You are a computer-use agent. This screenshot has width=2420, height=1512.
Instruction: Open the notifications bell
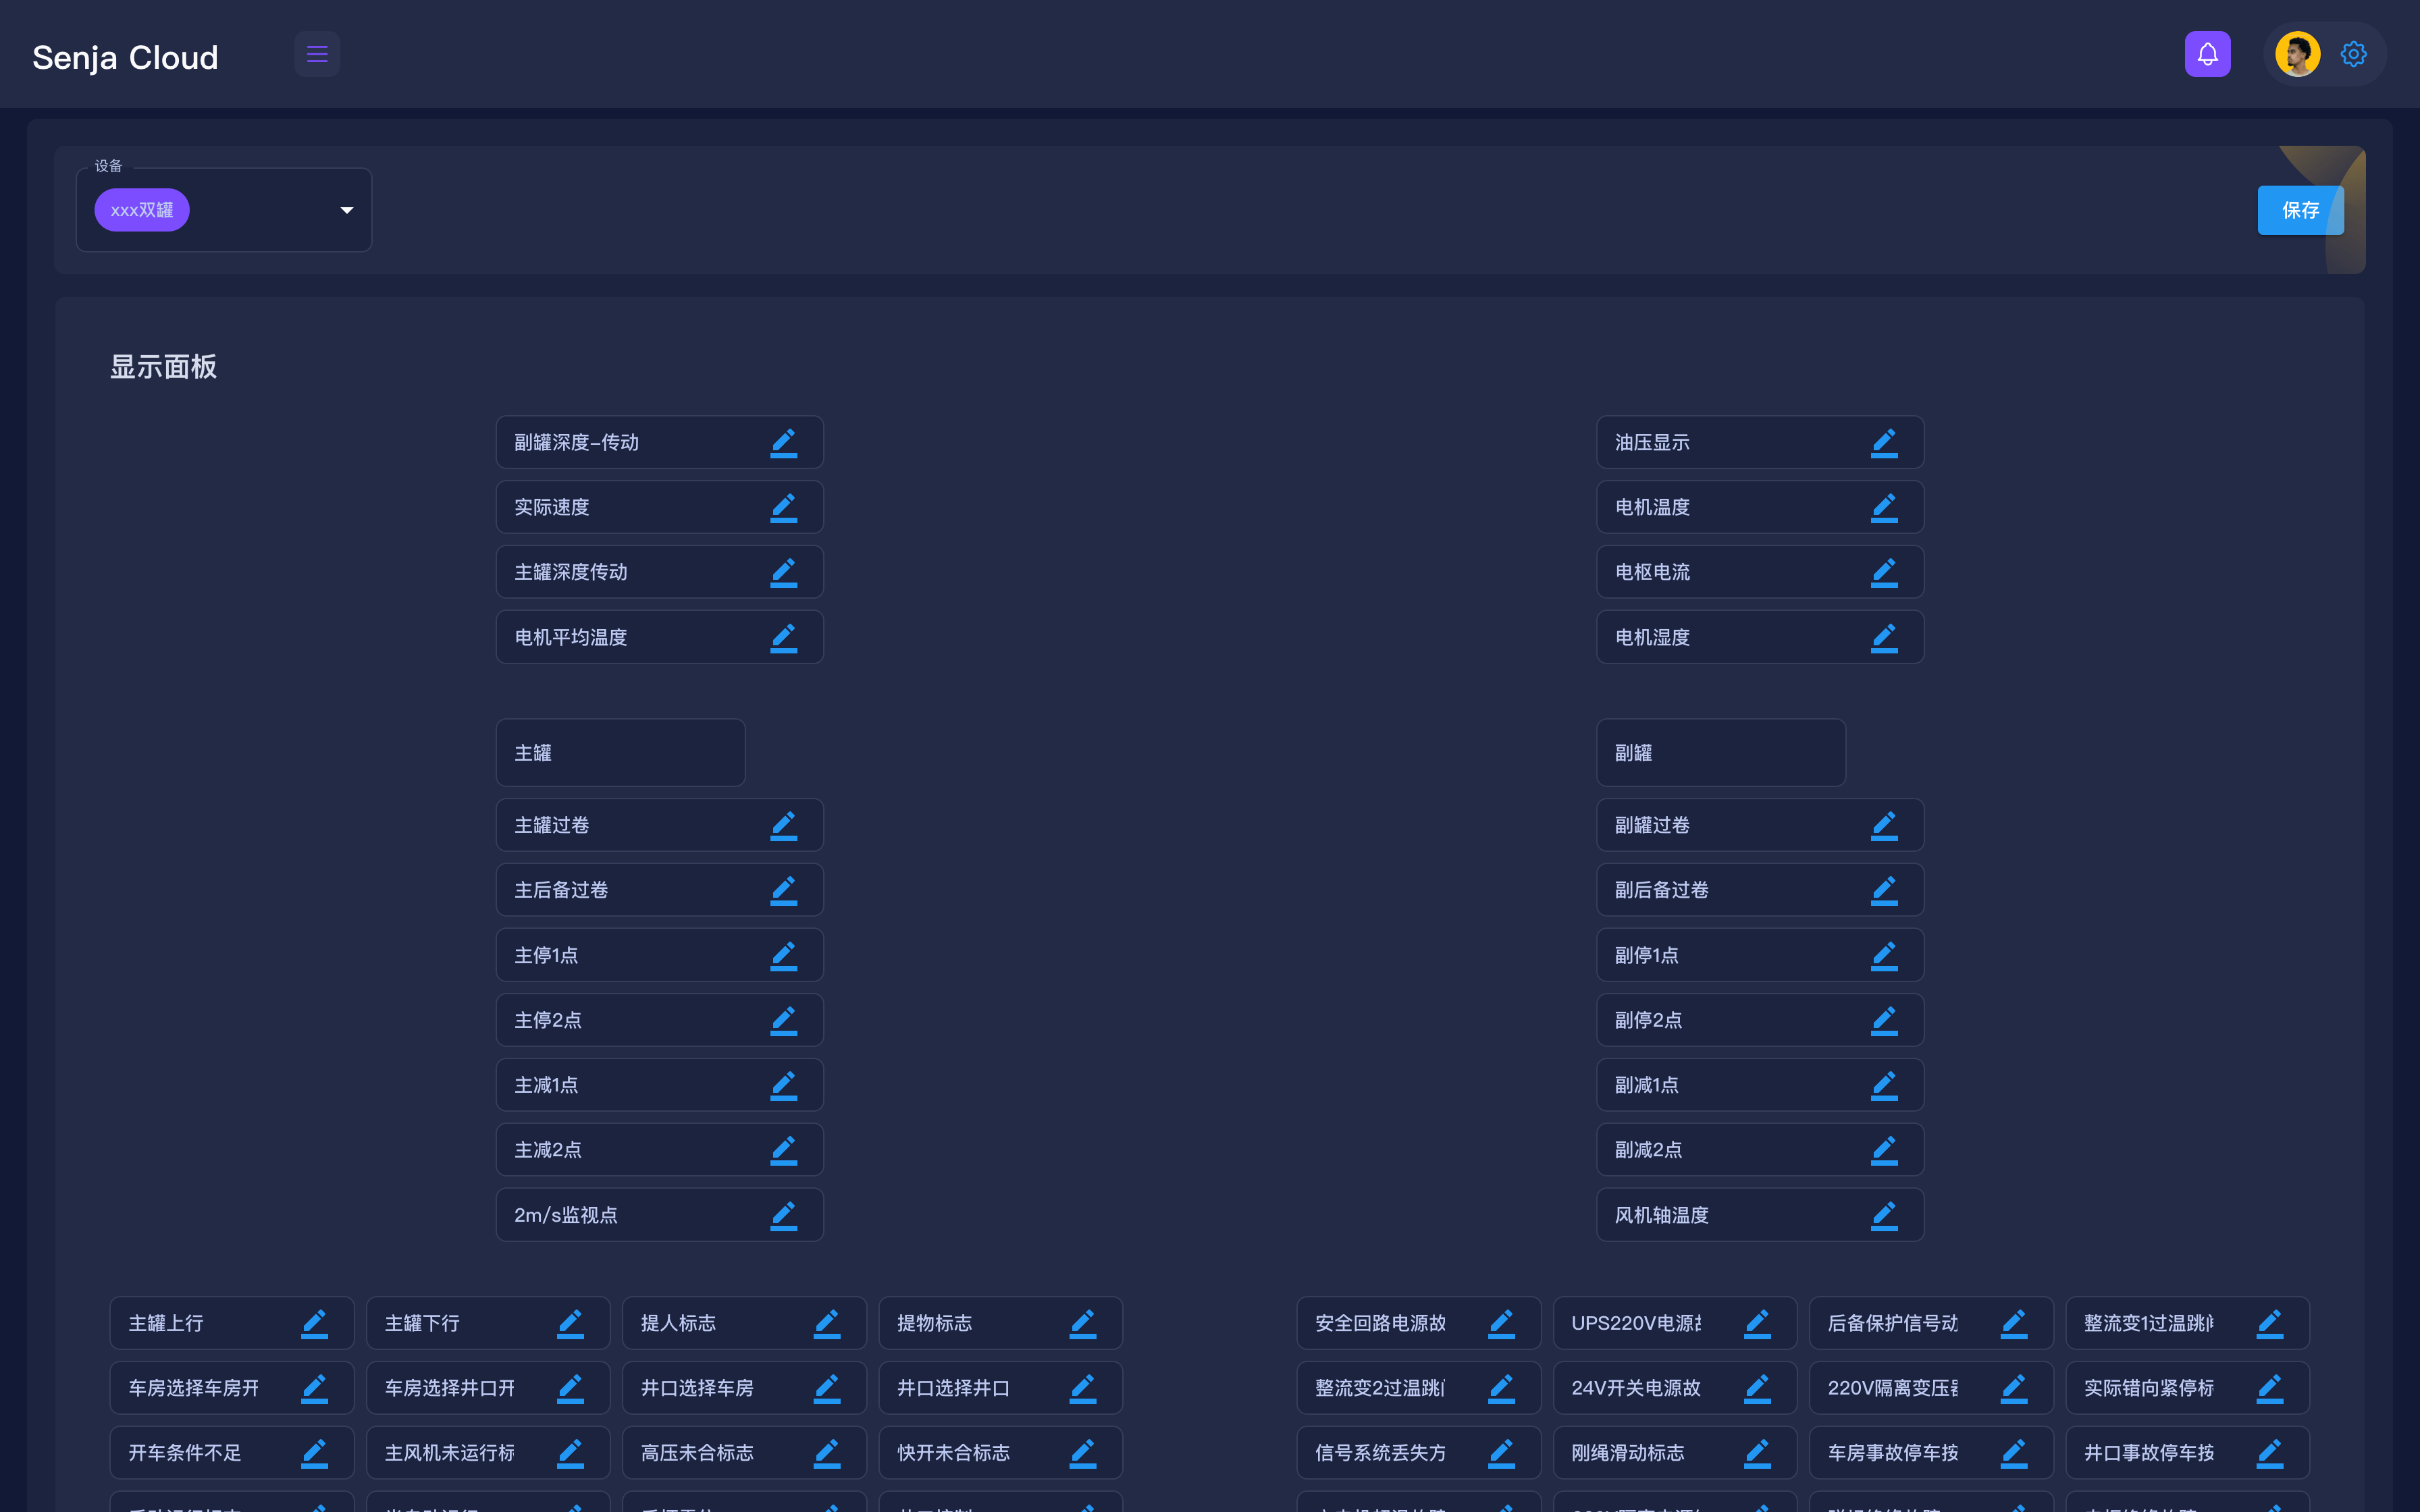coord(2207,54)
